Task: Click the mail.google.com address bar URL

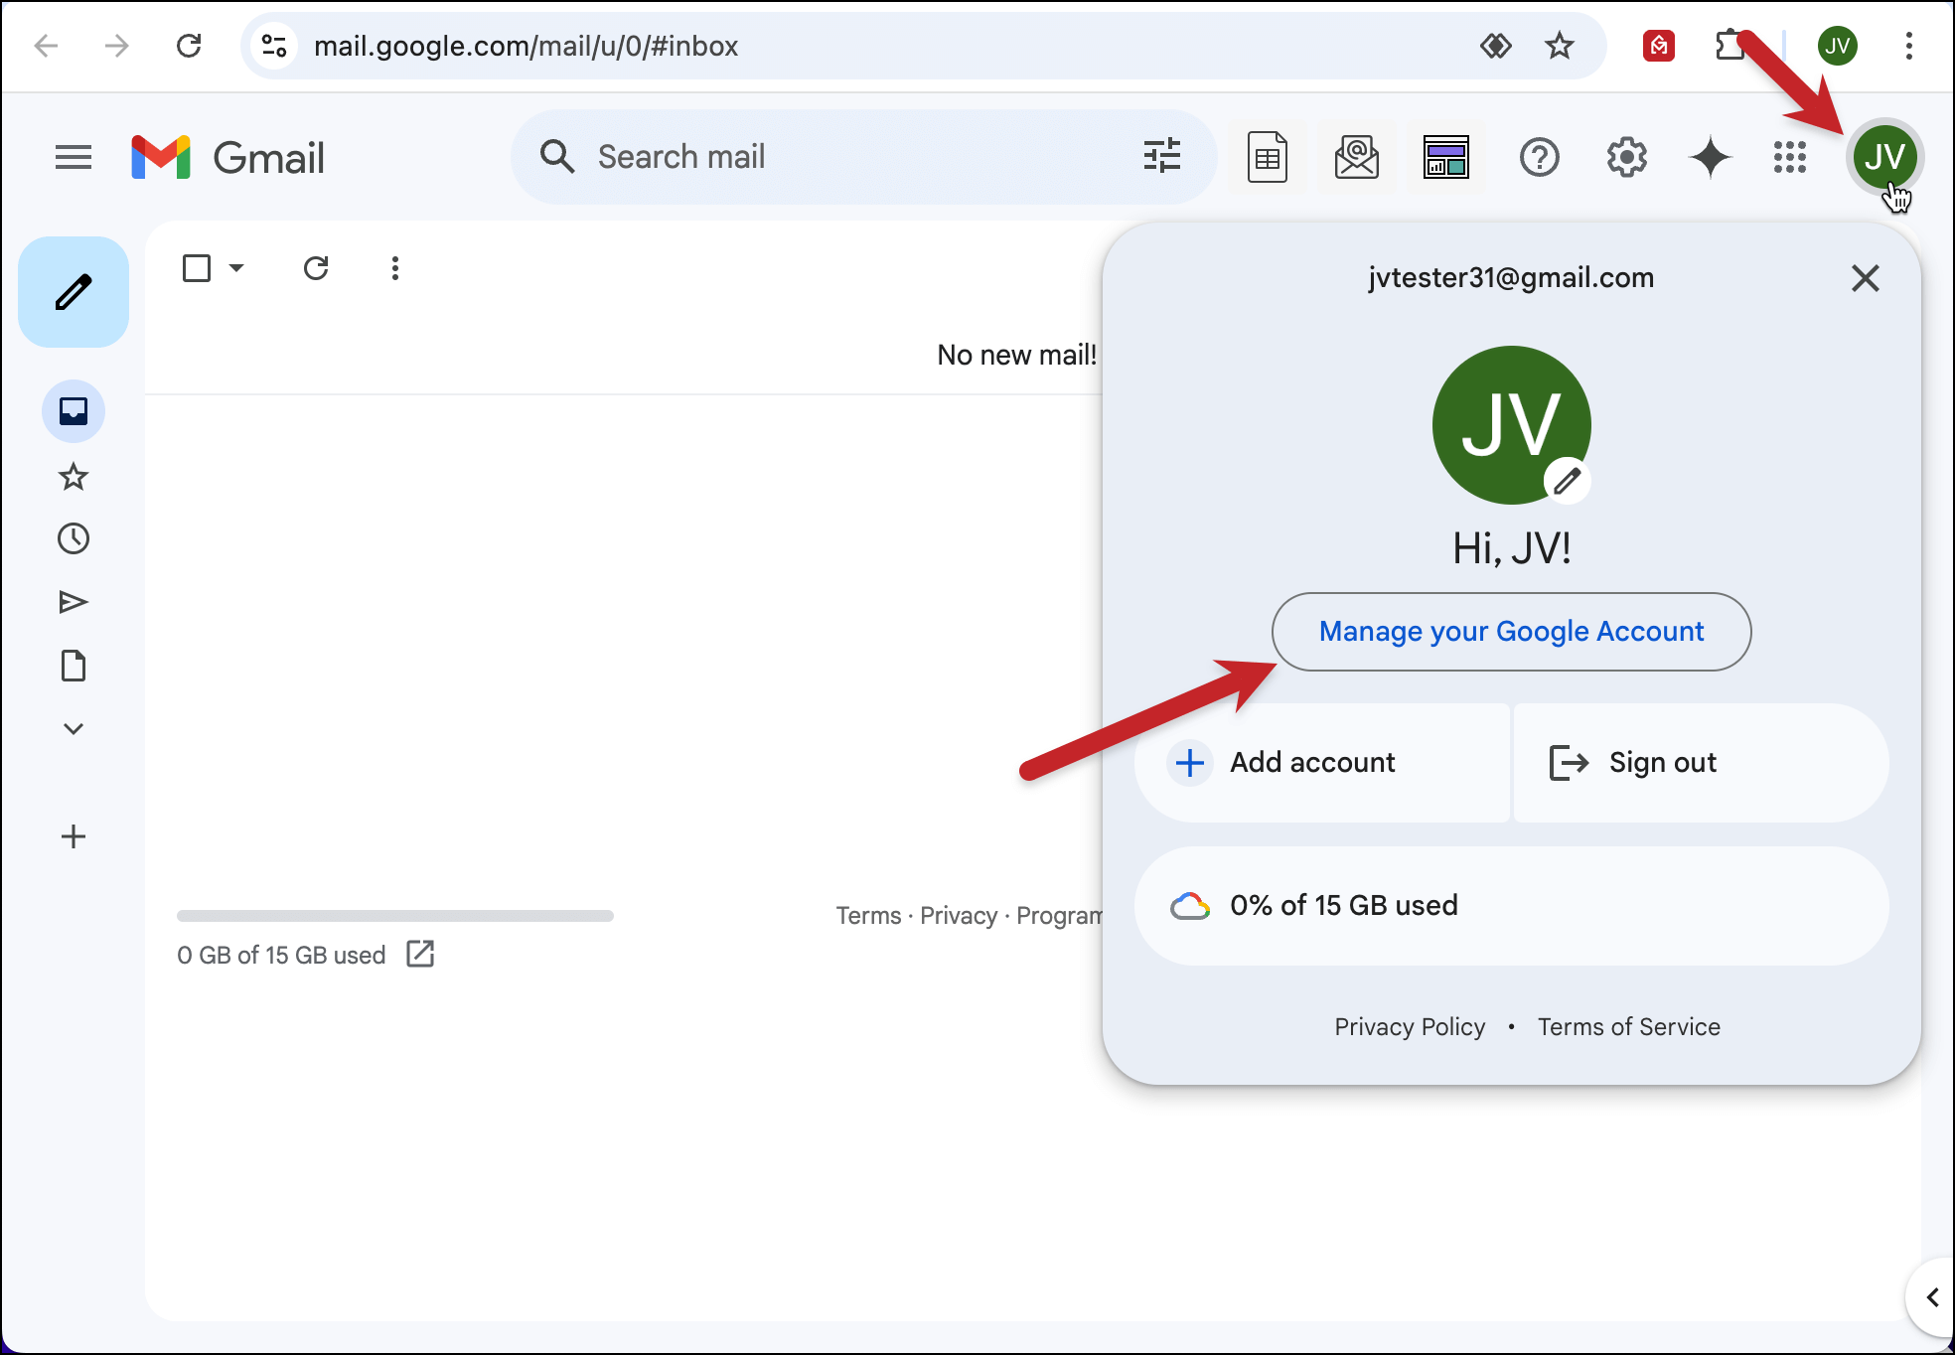Action: click(526, 46)
